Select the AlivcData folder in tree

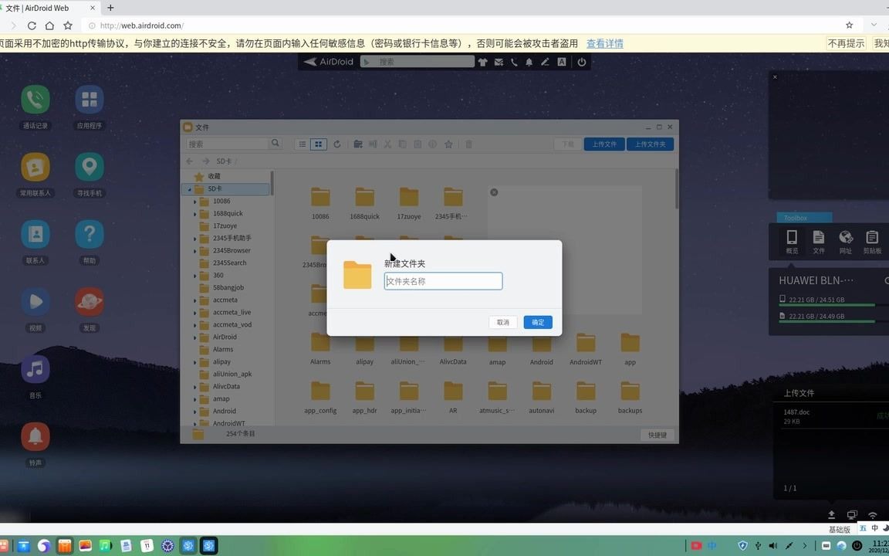[226, 386]
